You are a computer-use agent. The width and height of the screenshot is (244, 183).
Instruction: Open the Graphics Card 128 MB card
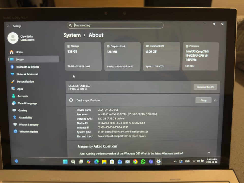tap(123, 56)
